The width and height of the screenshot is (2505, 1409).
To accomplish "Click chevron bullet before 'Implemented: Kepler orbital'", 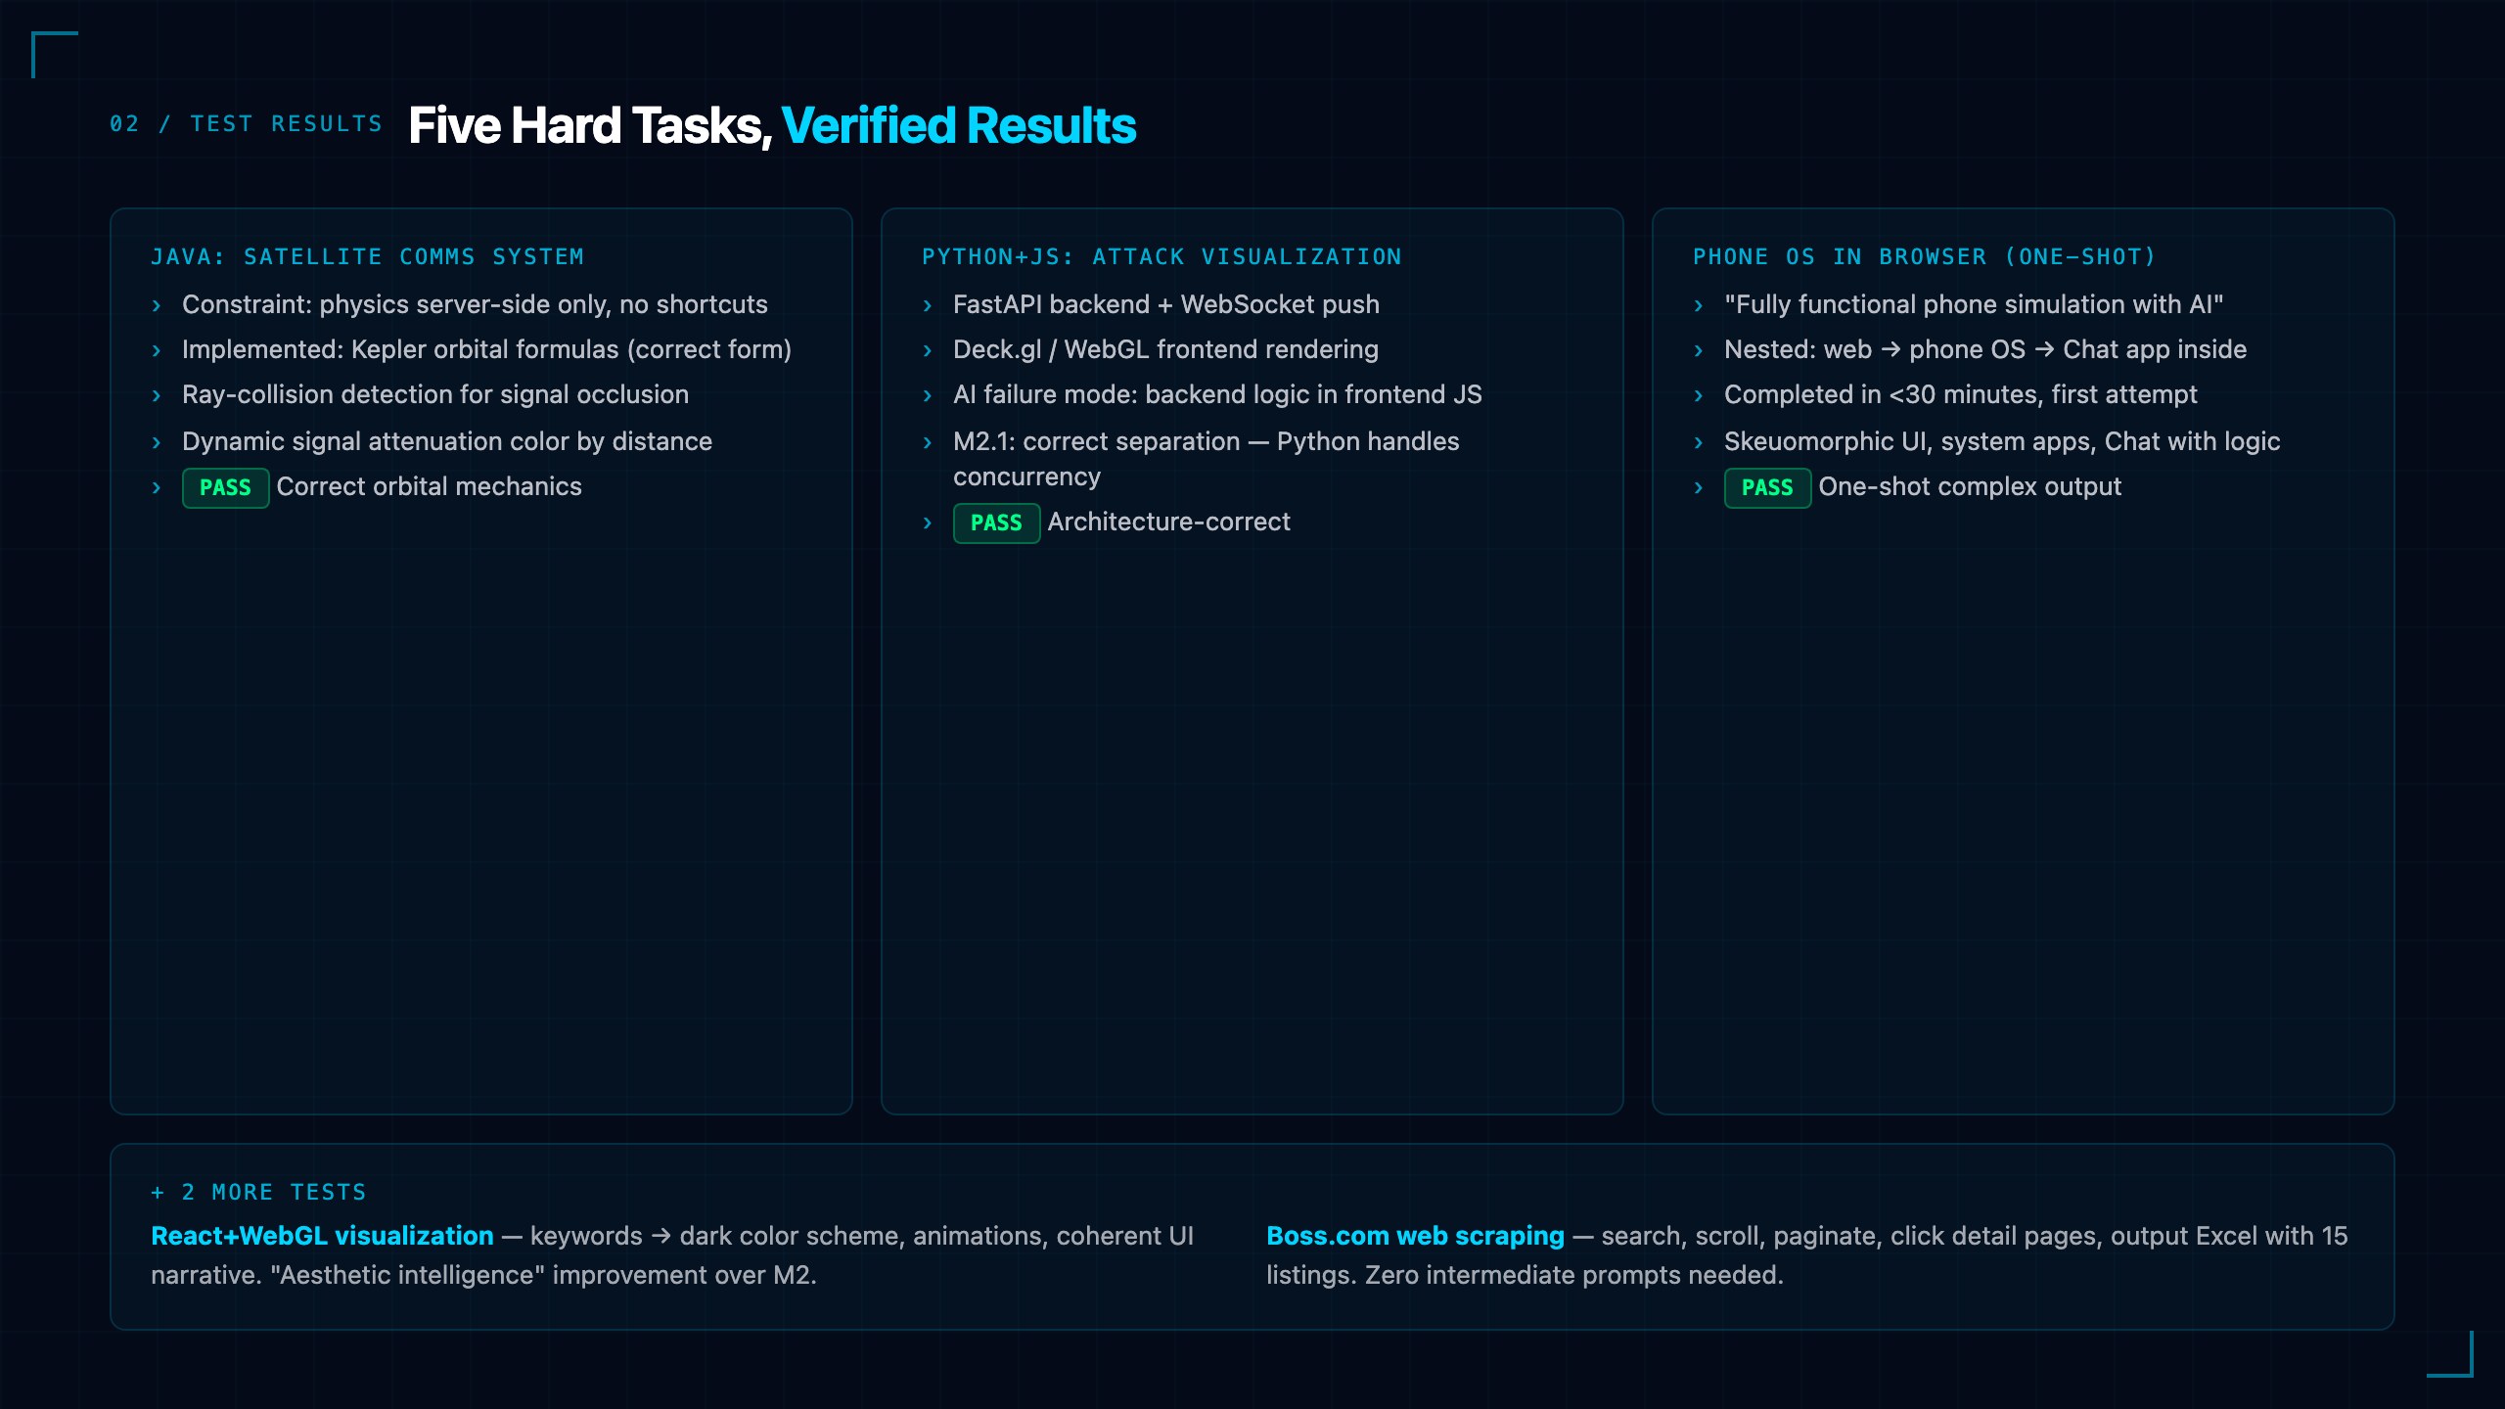I will point(157,350).
